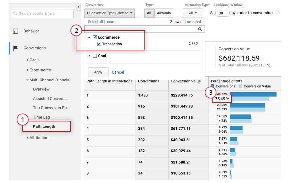Click the $61,771.19 value cell

(181, 128)
